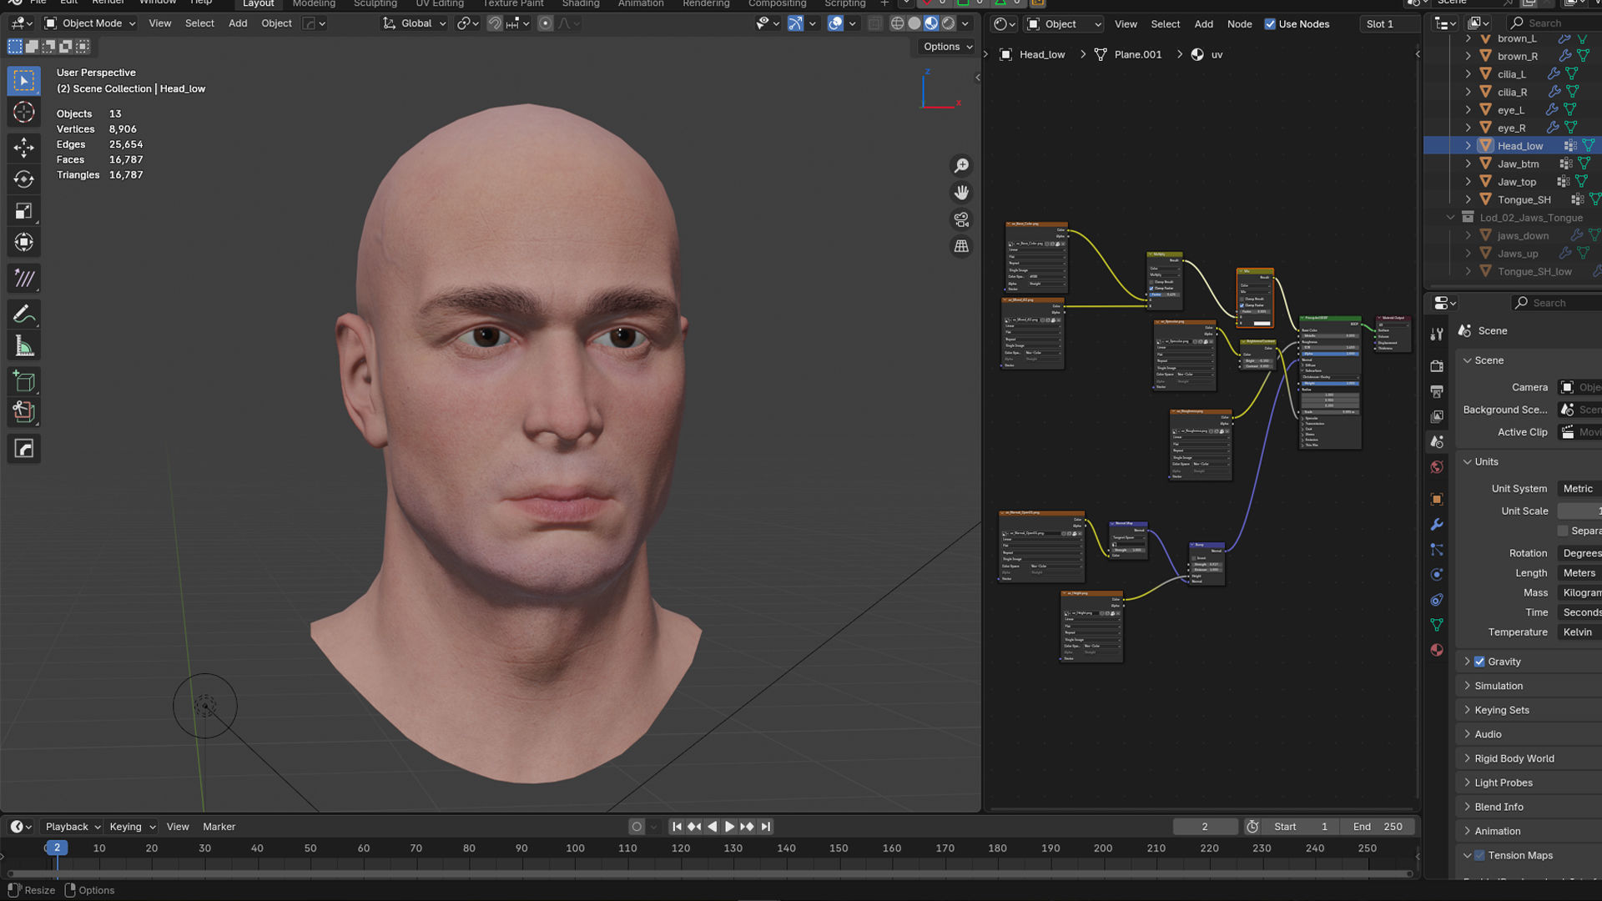Switch to the Shading workspace tab

tap(581, 4)
